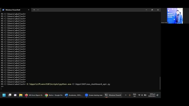189x106 pixels.
Task: Open the calendar app icon in the taskbar
Action: coord(15,95)
